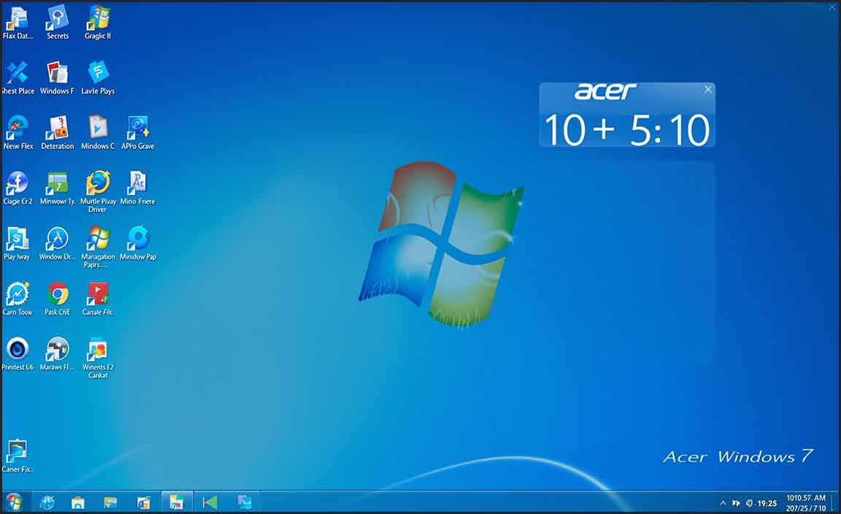The width and height of the screenshot is (841, 514).
Task: Select the APro Grave desktop shortcut
Action: click(138, 133)
